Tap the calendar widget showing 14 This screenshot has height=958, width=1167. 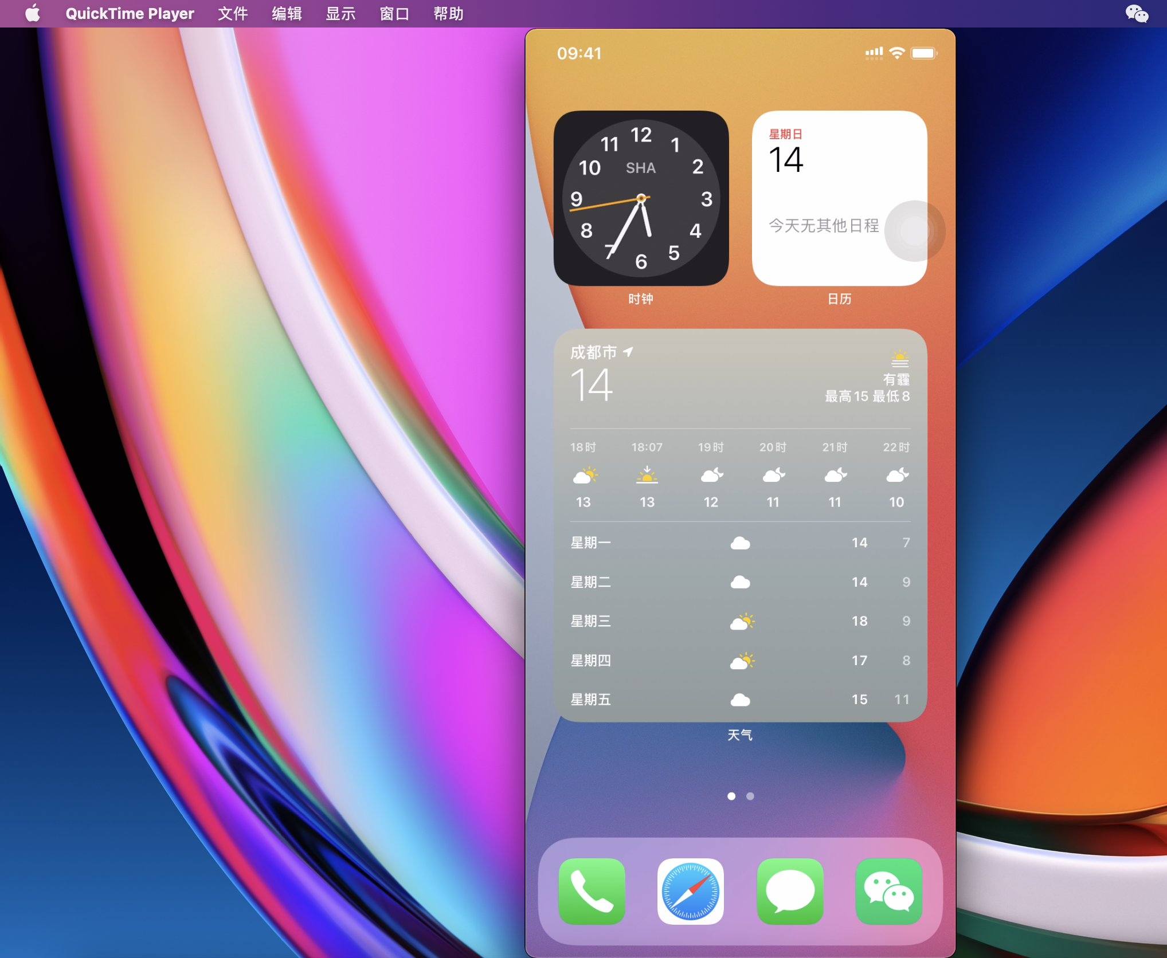coord(840,198)
